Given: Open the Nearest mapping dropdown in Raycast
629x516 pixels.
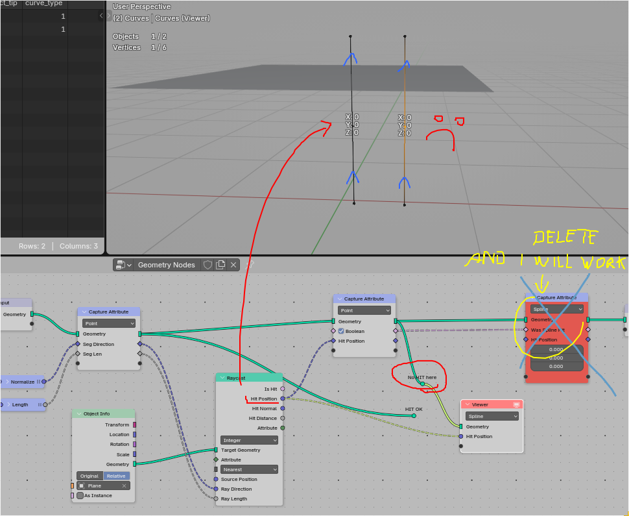Looking at the screenshot, I should (x=249, y=469).
